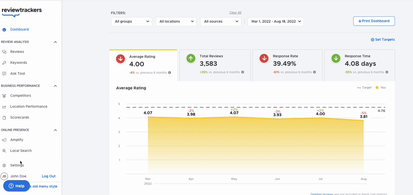Collapse the Business Performance section
This screenshot has height=195, width=413.
(x=55, y=86)
